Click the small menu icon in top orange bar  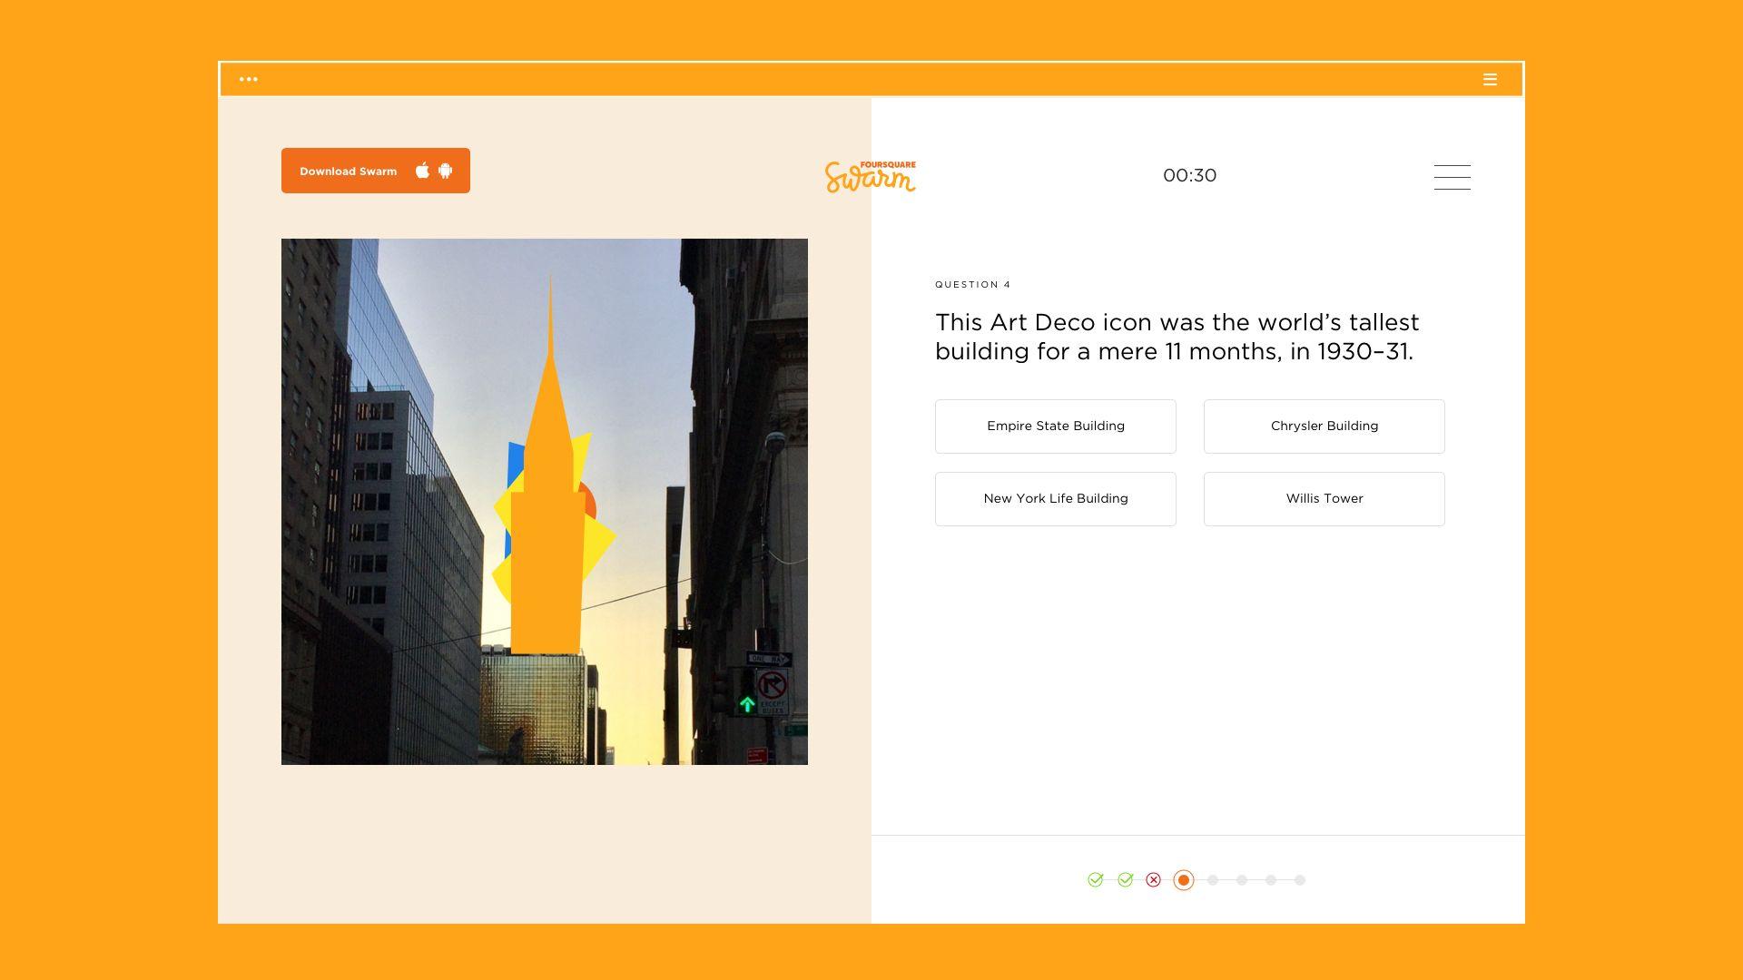click(1490, 80)
